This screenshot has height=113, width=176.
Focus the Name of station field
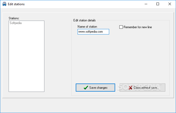93,32
